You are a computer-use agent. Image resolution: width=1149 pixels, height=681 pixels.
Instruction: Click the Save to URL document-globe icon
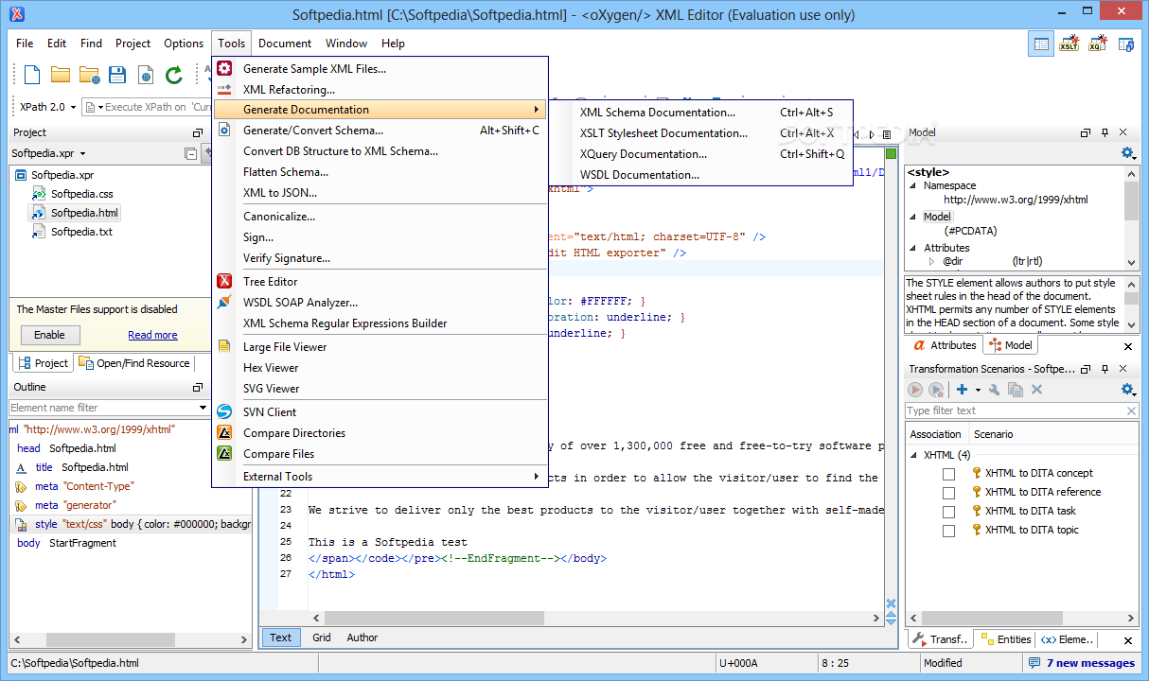(x=146, y=75)
